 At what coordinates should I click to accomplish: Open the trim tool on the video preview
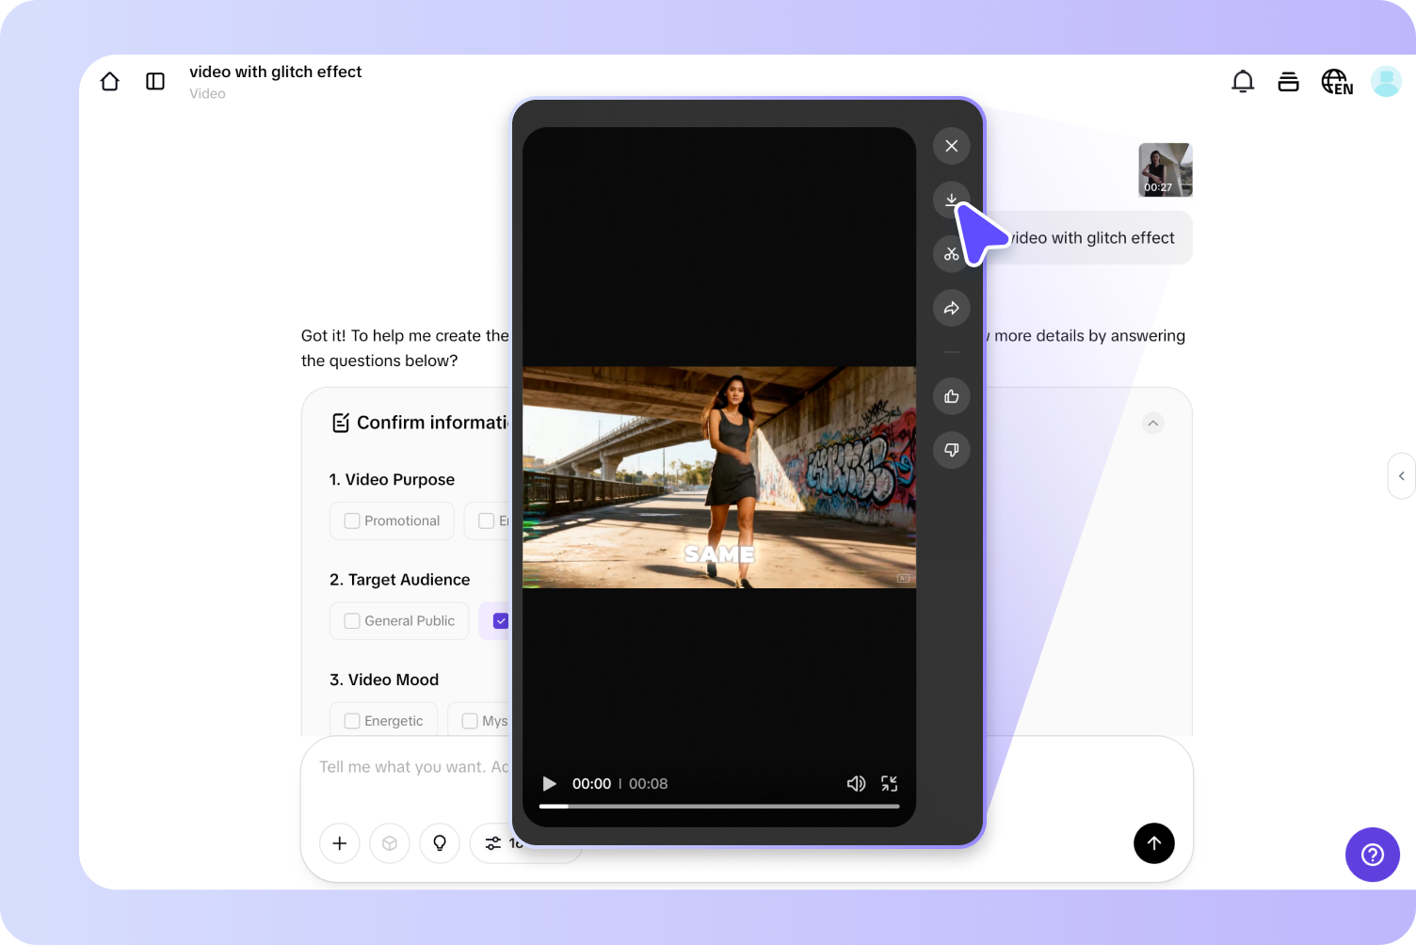point(951,253)
